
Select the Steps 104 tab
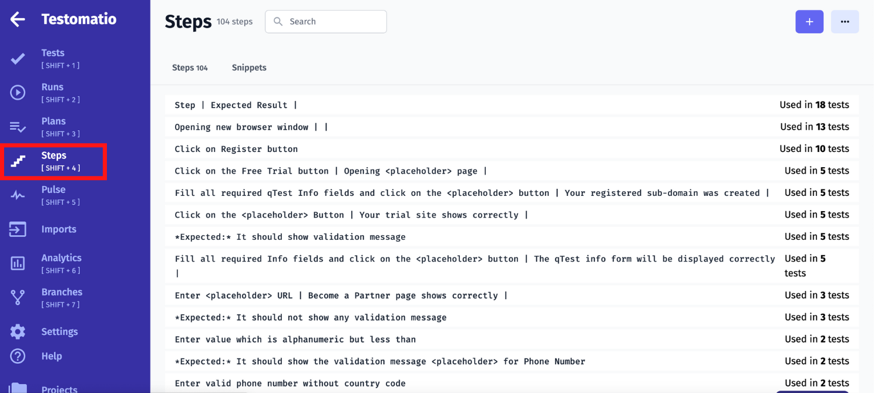click(x=190, y=67)
